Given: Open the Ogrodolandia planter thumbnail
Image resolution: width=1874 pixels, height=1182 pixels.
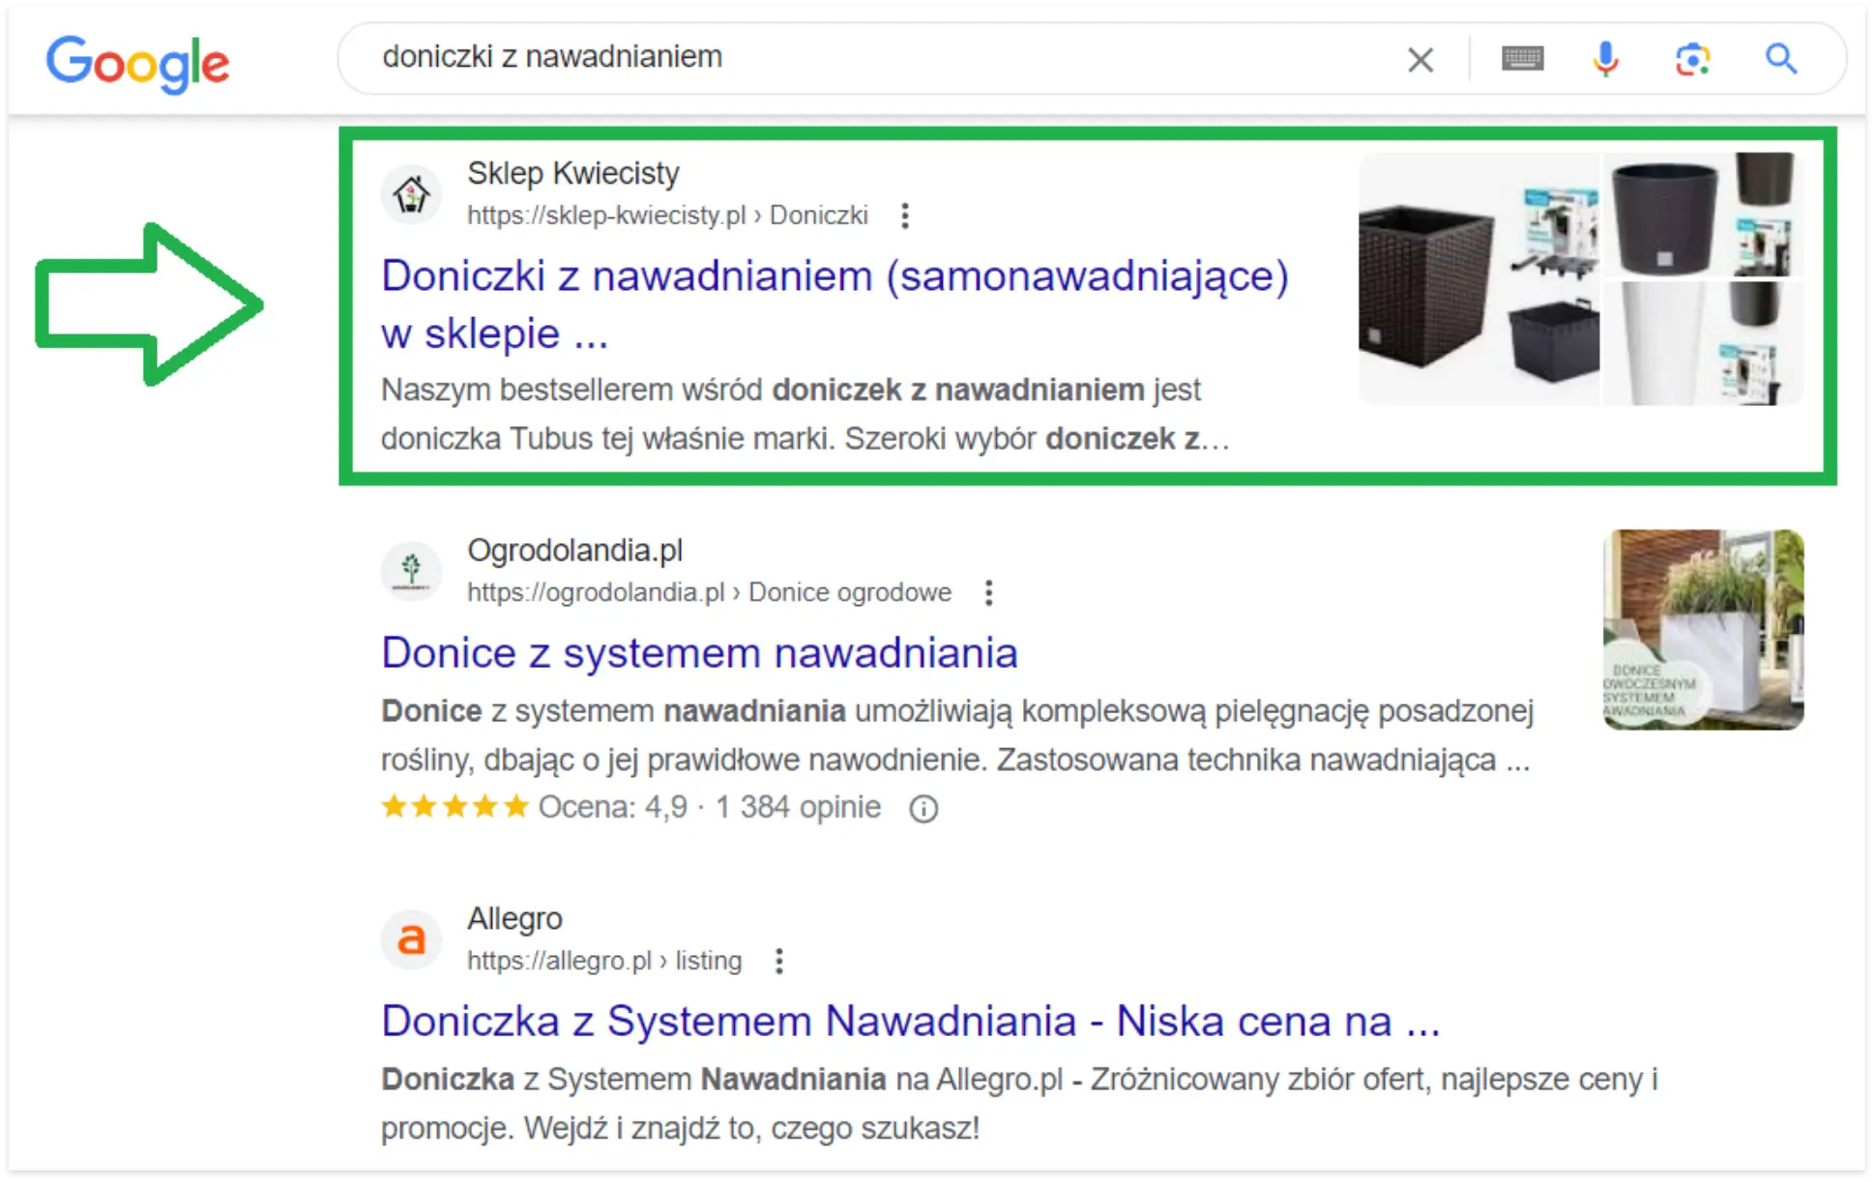Looking at the screenshot, I should tap(1703, 629).
